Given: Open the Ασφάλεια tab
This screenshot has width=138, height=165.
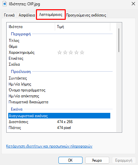Looking at the screenshot, I should pyautogui.click(x=27, y=15).
